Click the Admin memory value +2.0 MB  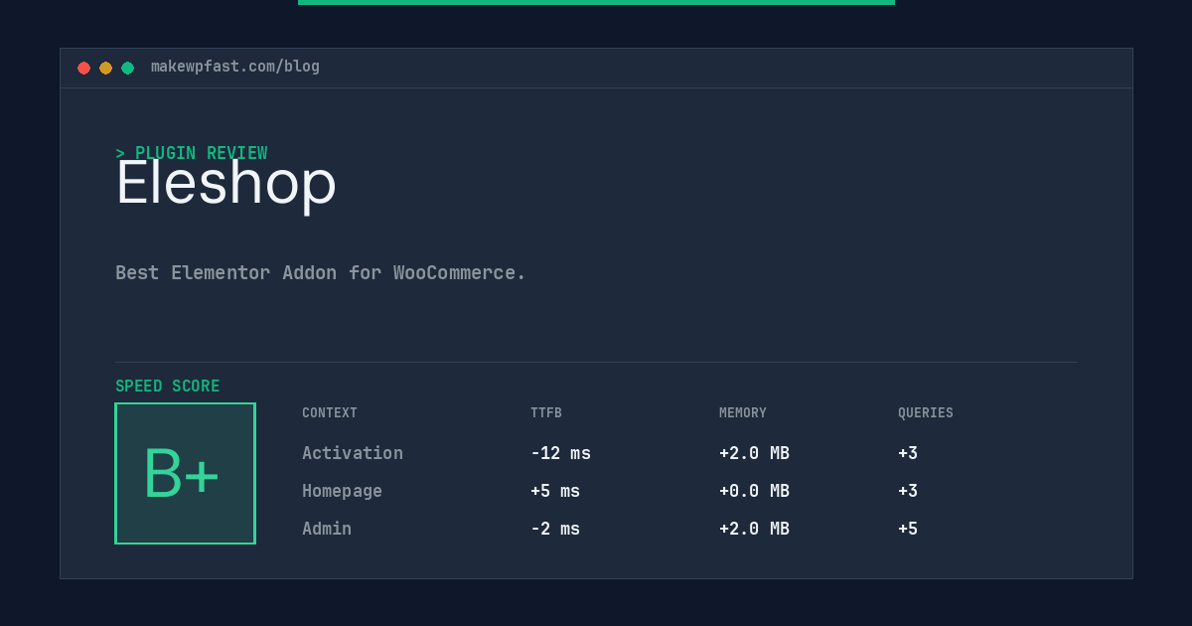point(754,529)
